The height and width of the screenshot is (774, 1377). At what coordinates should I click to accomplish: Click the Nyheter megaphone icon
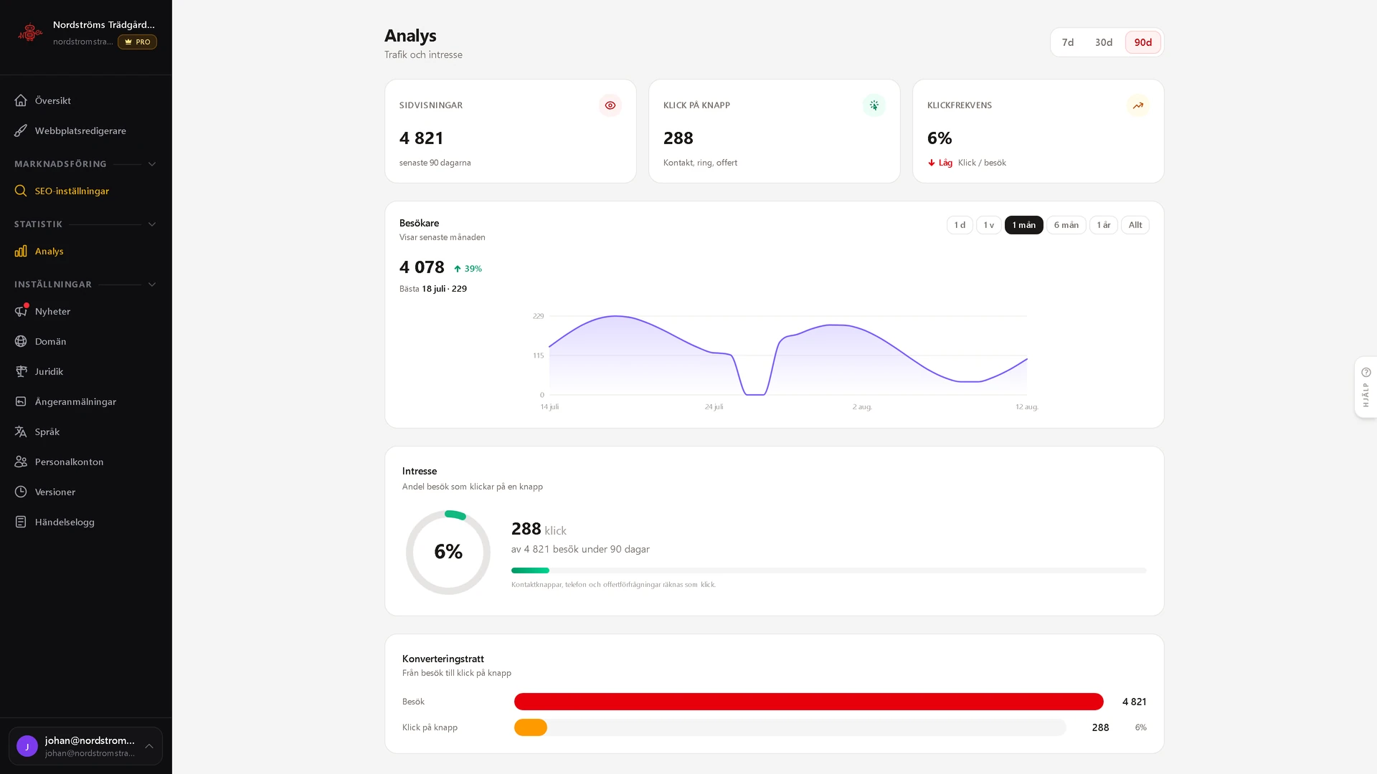tap(21, 311)
